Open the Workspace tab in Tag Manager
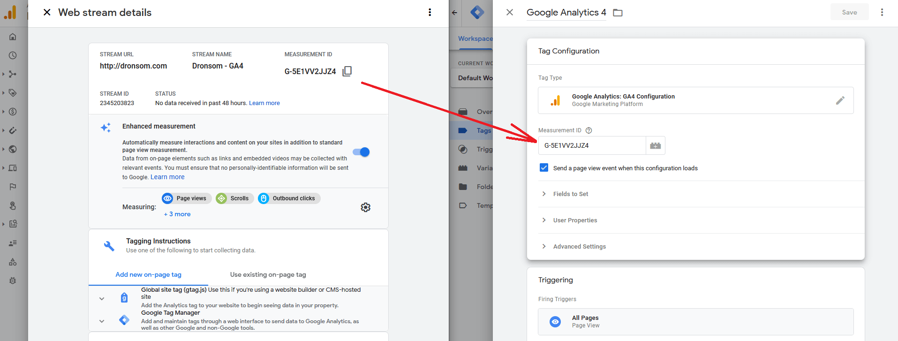 click(475, 38)
